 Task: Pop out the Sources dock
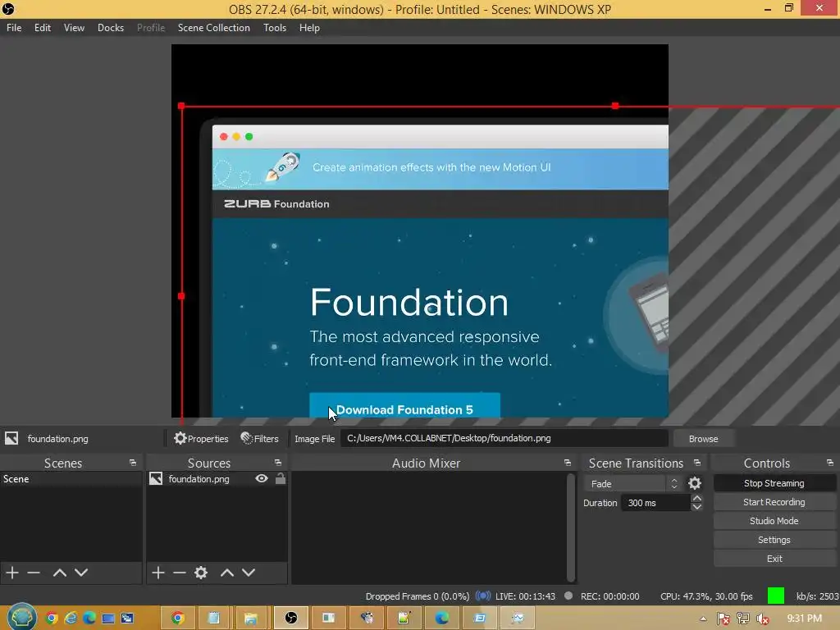coord(278,463)
